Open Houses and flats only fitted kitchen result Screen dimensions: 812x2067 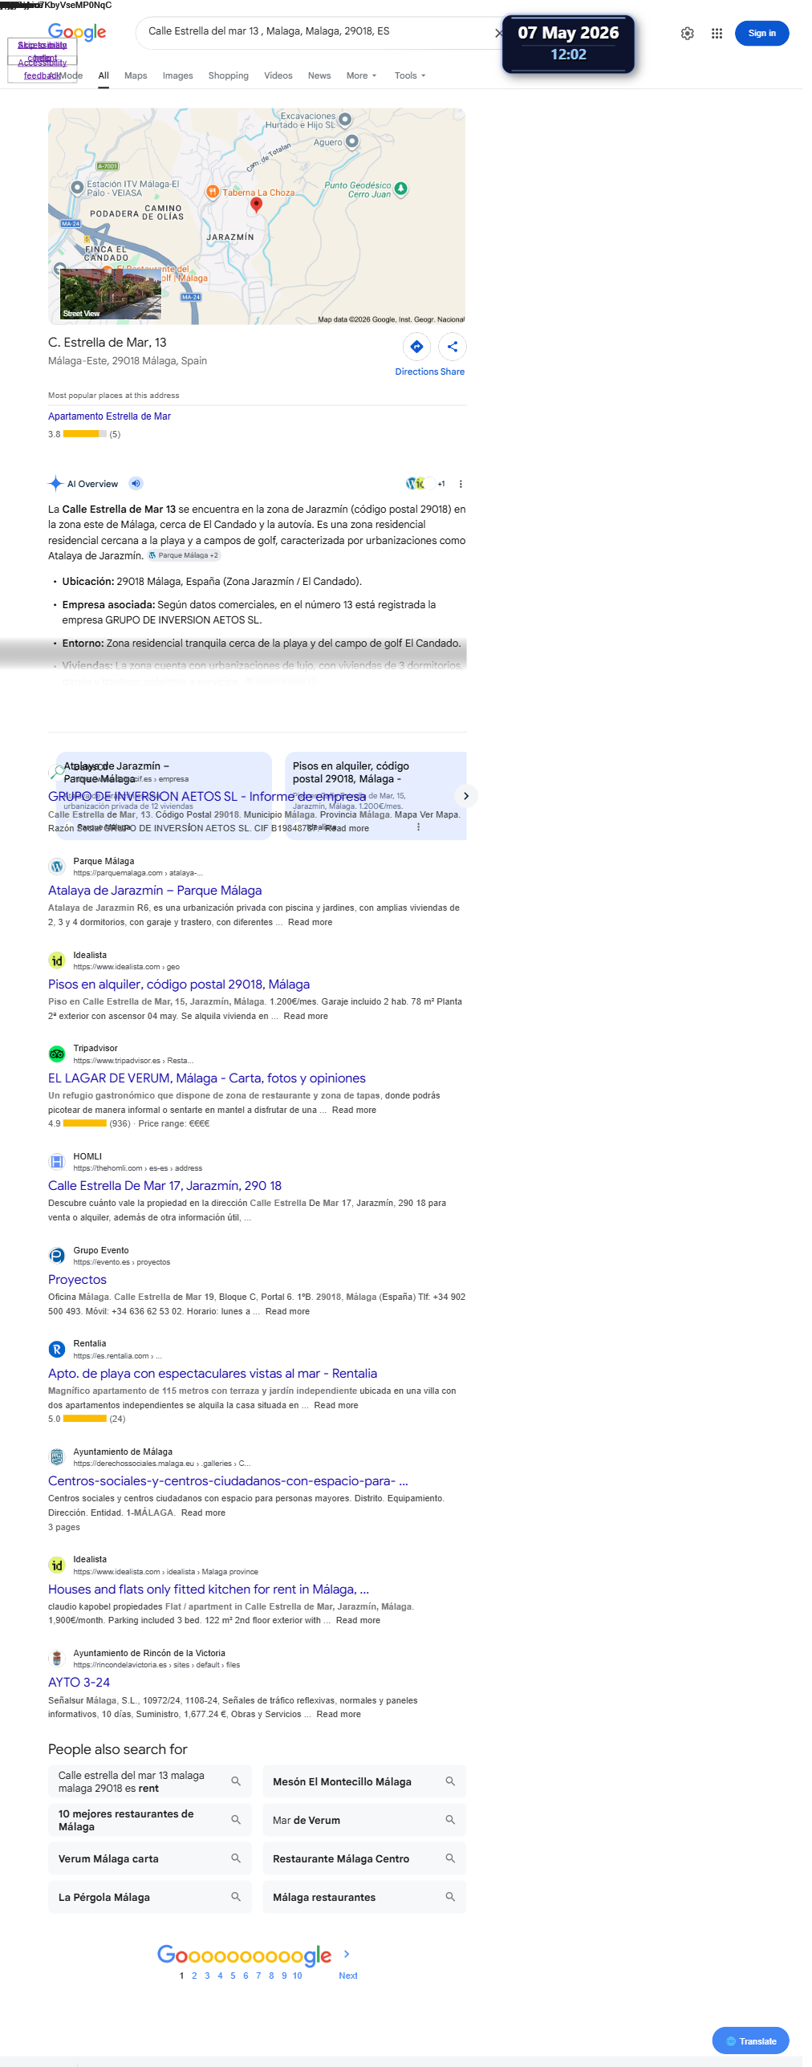tap(209, 1589)
